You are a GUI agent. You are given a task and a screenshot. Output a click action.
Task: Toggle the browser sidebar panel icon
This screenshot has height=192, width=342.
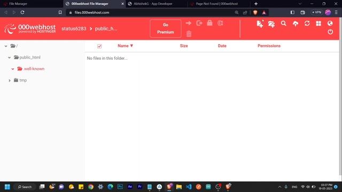[x=292, y=12]
